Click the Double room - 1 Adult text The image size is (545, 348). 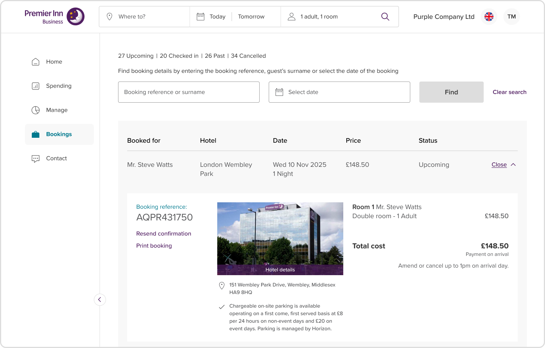point(385,216)
